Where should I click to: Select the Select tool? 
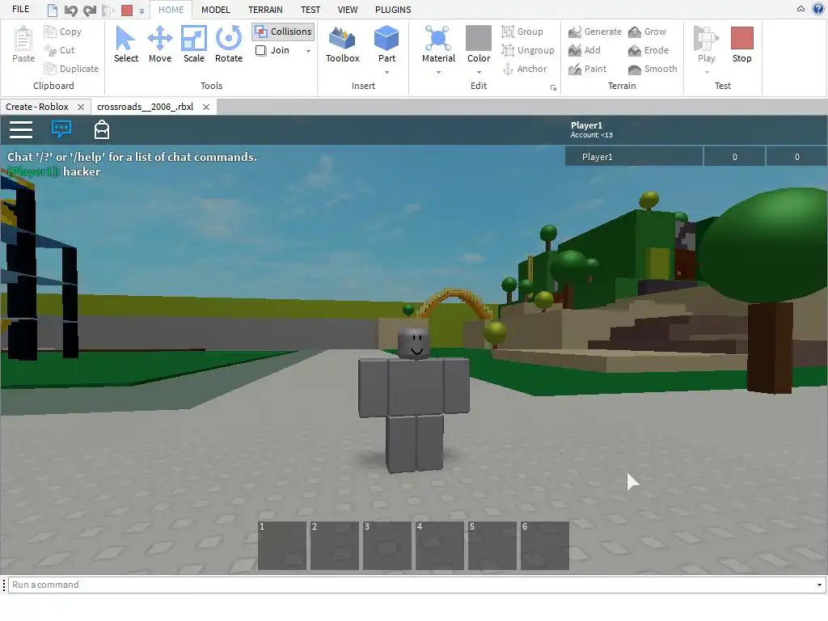pyautogui.click(x=125, y=44)
